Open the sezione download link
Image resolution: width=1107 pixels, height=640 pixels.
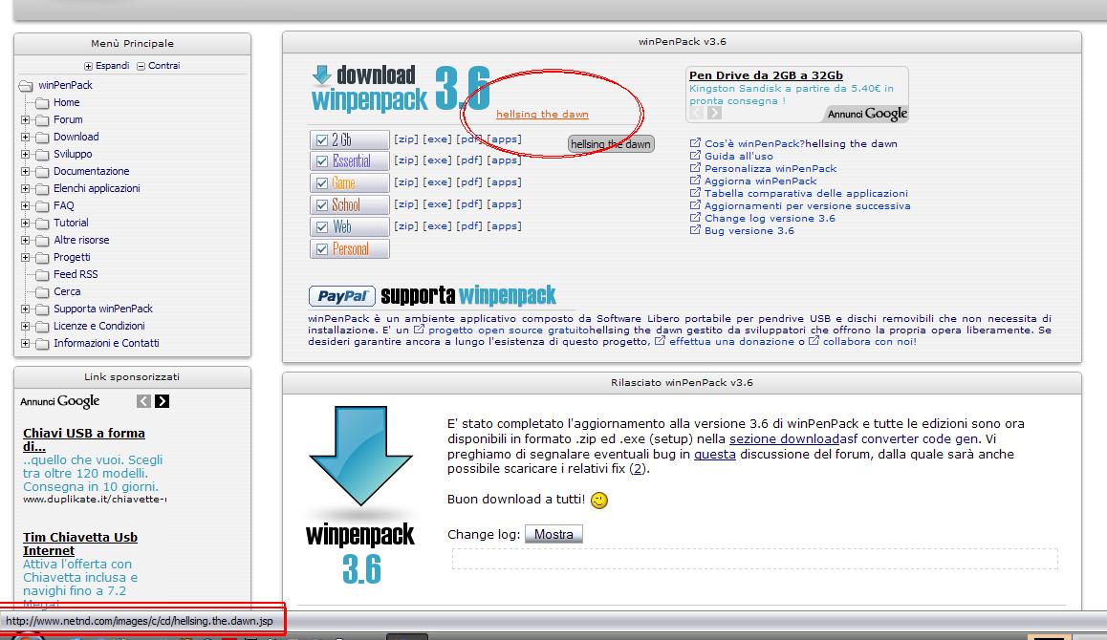point(784,438)
